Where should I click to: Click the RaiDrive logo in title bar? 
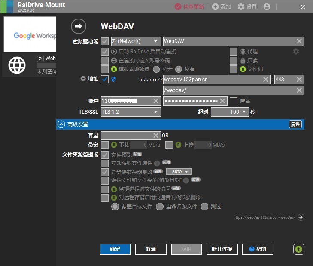pos(7,7)
